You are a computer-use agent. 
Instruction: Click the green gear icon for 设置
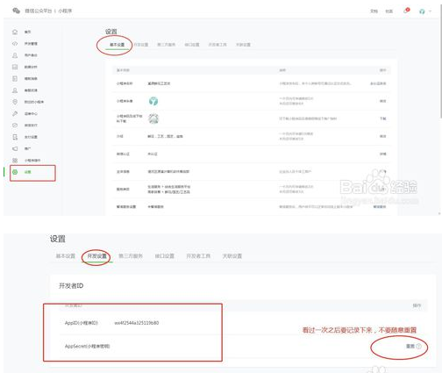pos(15,172)
